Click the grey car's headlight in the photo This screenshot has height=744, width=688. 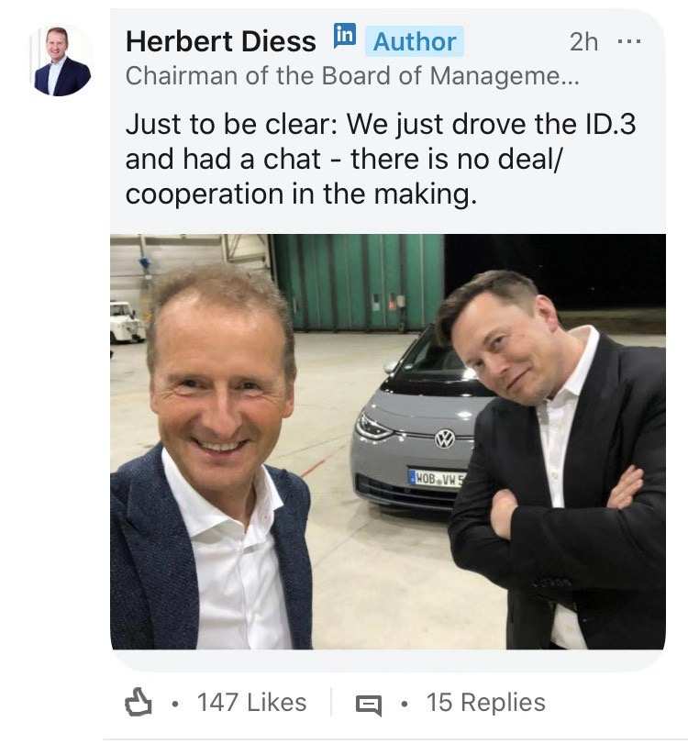(x=373, y=427)
